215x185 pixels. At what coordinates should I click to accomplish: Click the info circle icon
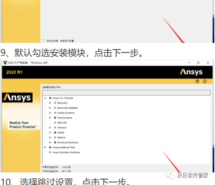[205, 81]
